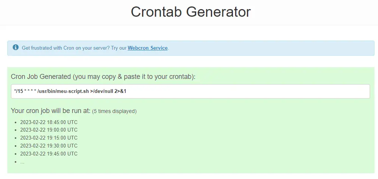Click inside the generated cron job field
The height and width of the screenshot is (179, 378).
pos(191,91)
